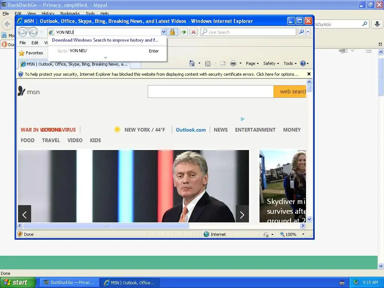The height and width of the screenshot is (288, 384).
Task: Click Download Windows Search suggestion link
Action: (105, 40)
